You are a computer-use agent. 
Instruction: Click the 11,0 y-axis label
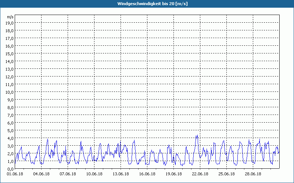pos(10,85)
